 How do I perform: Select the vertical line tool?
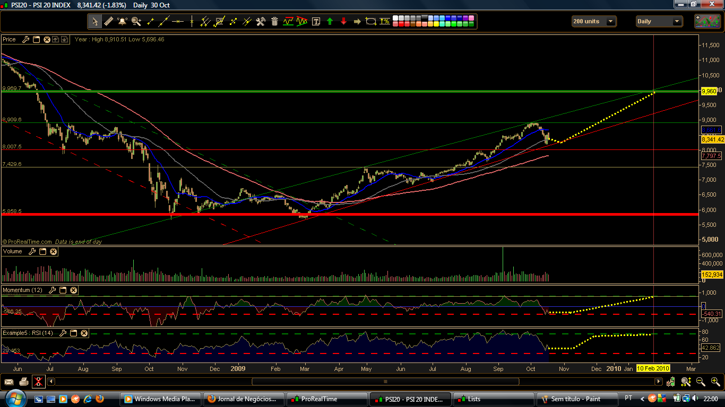(x=192, y=21)
